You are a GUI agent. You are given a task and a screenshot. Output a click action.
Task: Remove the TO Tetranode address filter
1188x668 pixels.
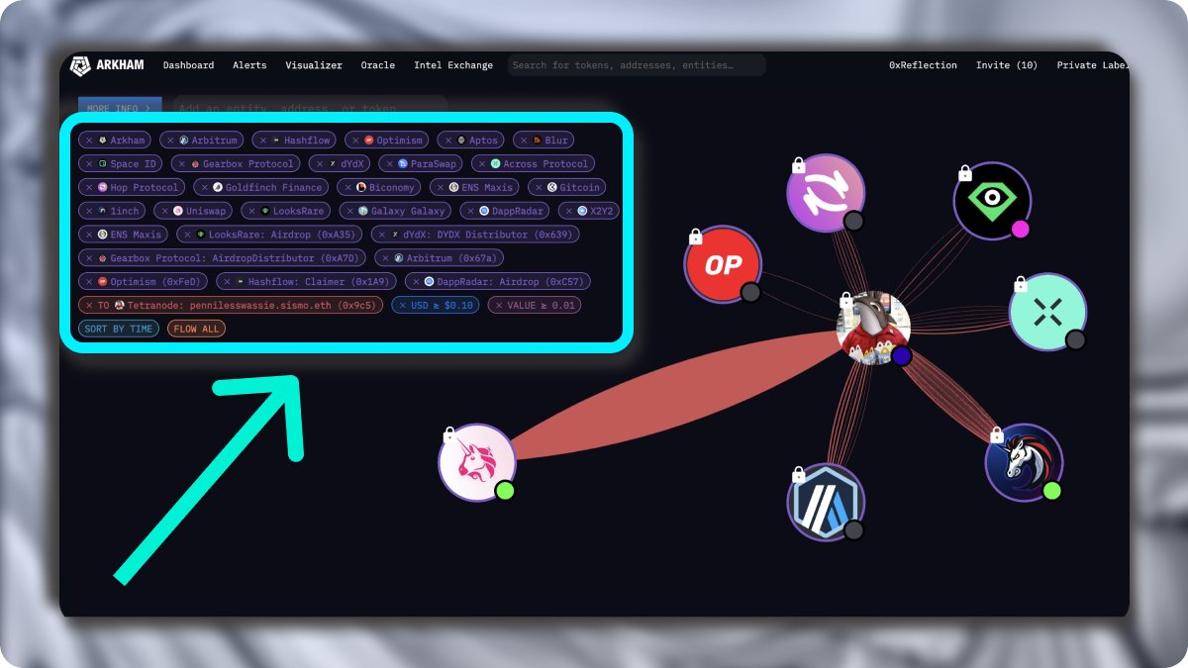89,306
